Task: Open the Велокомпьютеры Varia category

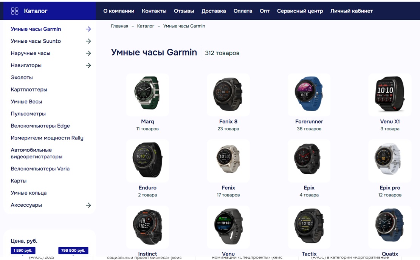Action: (40, 169)
